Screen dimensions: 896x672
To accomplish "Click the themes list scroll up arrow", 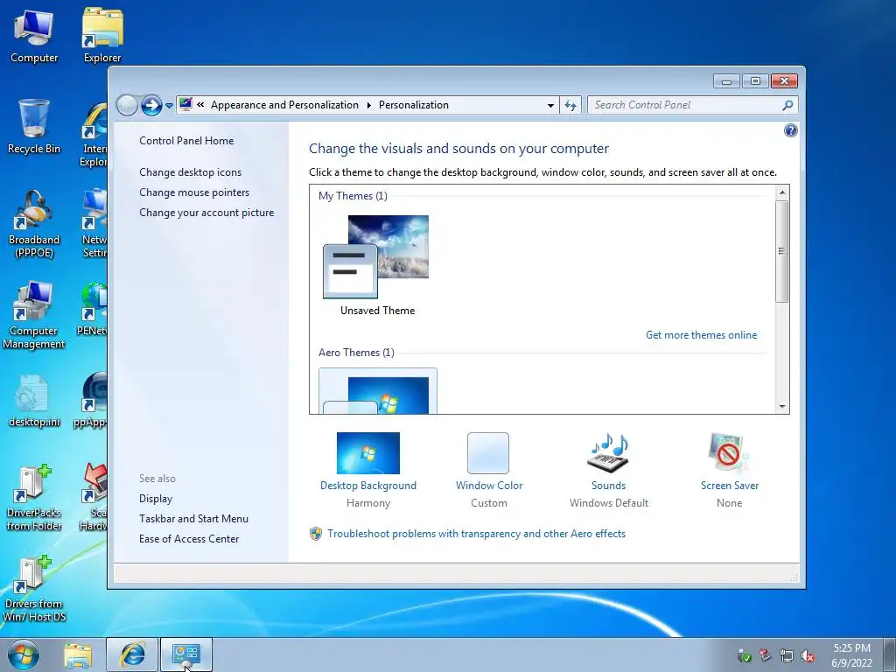I will tap(782, 192).
